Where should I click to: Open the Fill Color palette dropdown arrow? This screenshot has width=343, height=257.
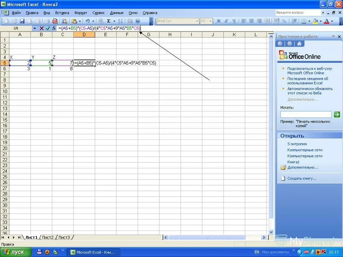320,21
